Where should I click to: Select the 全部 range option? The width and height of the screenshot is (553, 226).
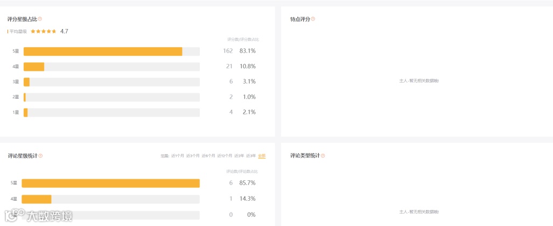pos(262,156)
